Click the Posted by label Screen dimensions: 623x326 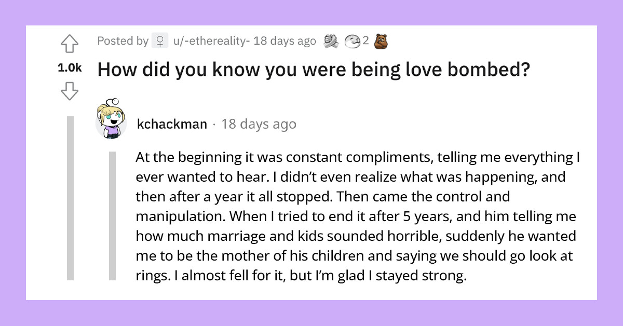(123, 40)
